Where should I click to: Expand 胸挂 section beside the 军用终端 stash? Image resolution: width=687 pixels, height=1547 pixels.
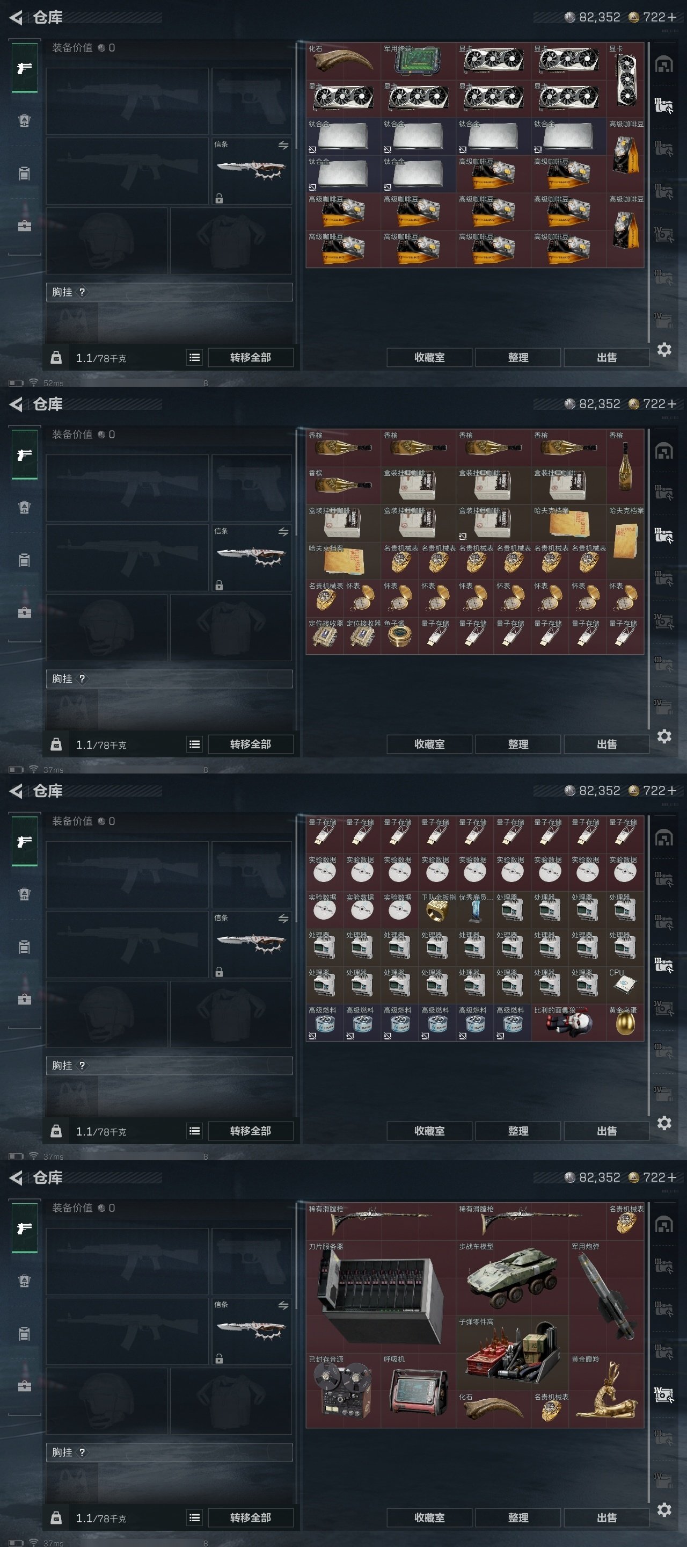click(169, 292)
